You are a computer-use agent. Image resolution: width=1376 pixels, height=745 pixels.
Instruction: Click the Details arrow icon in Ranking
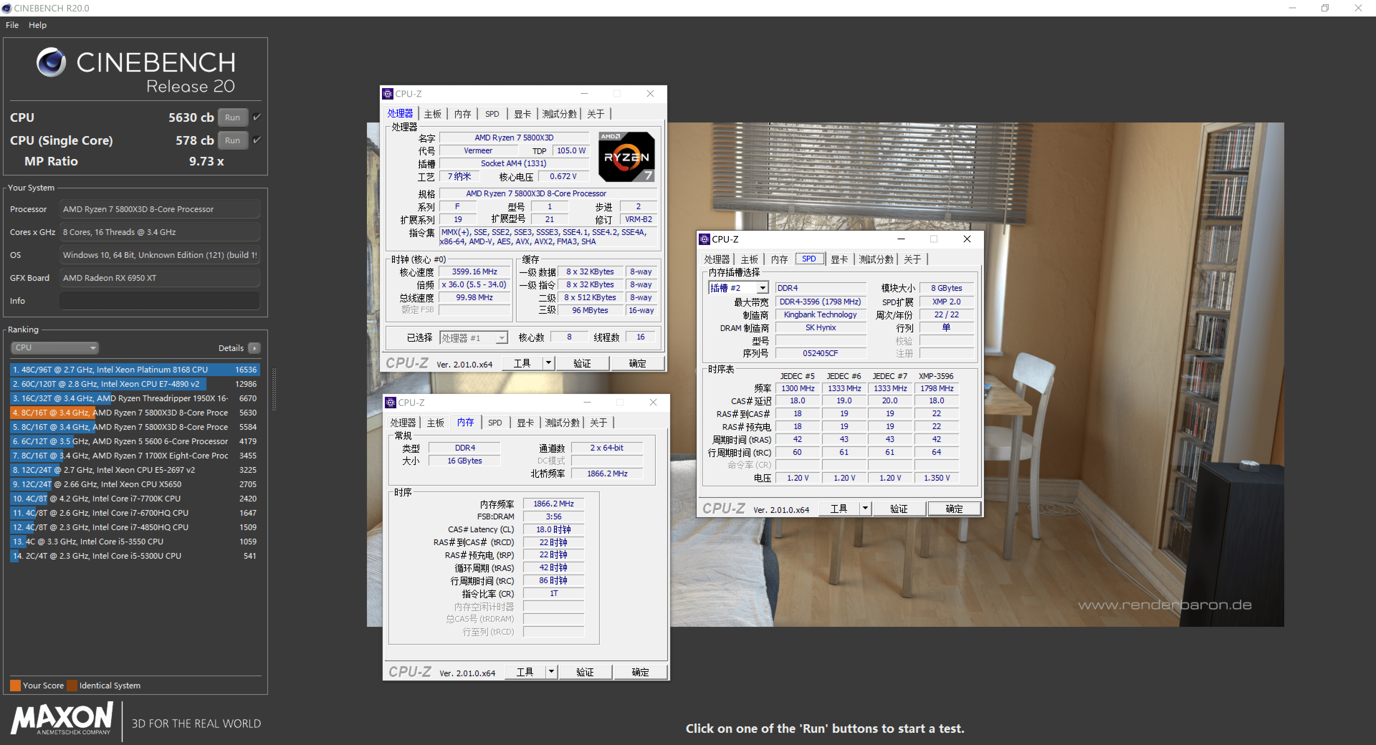coord(254,348)
